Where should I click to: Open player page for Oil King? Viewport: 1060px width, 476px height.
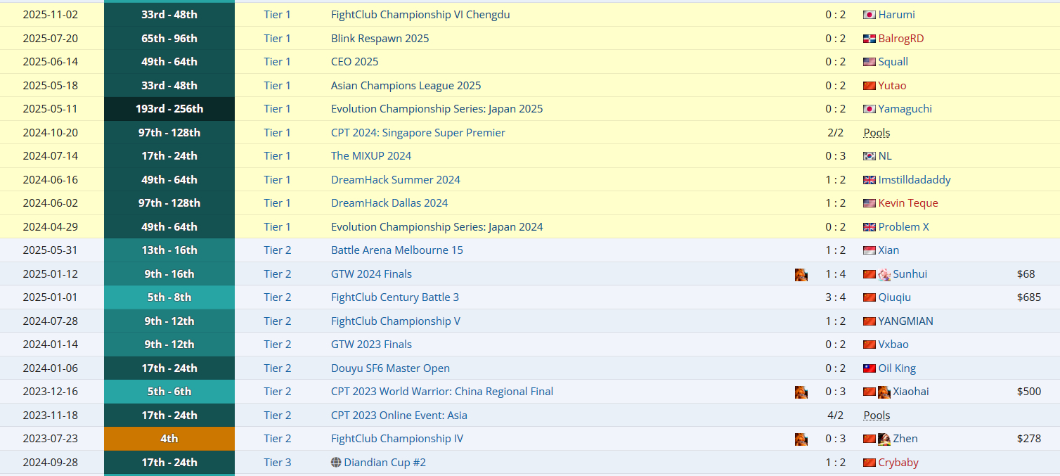(x=898, y=368)
